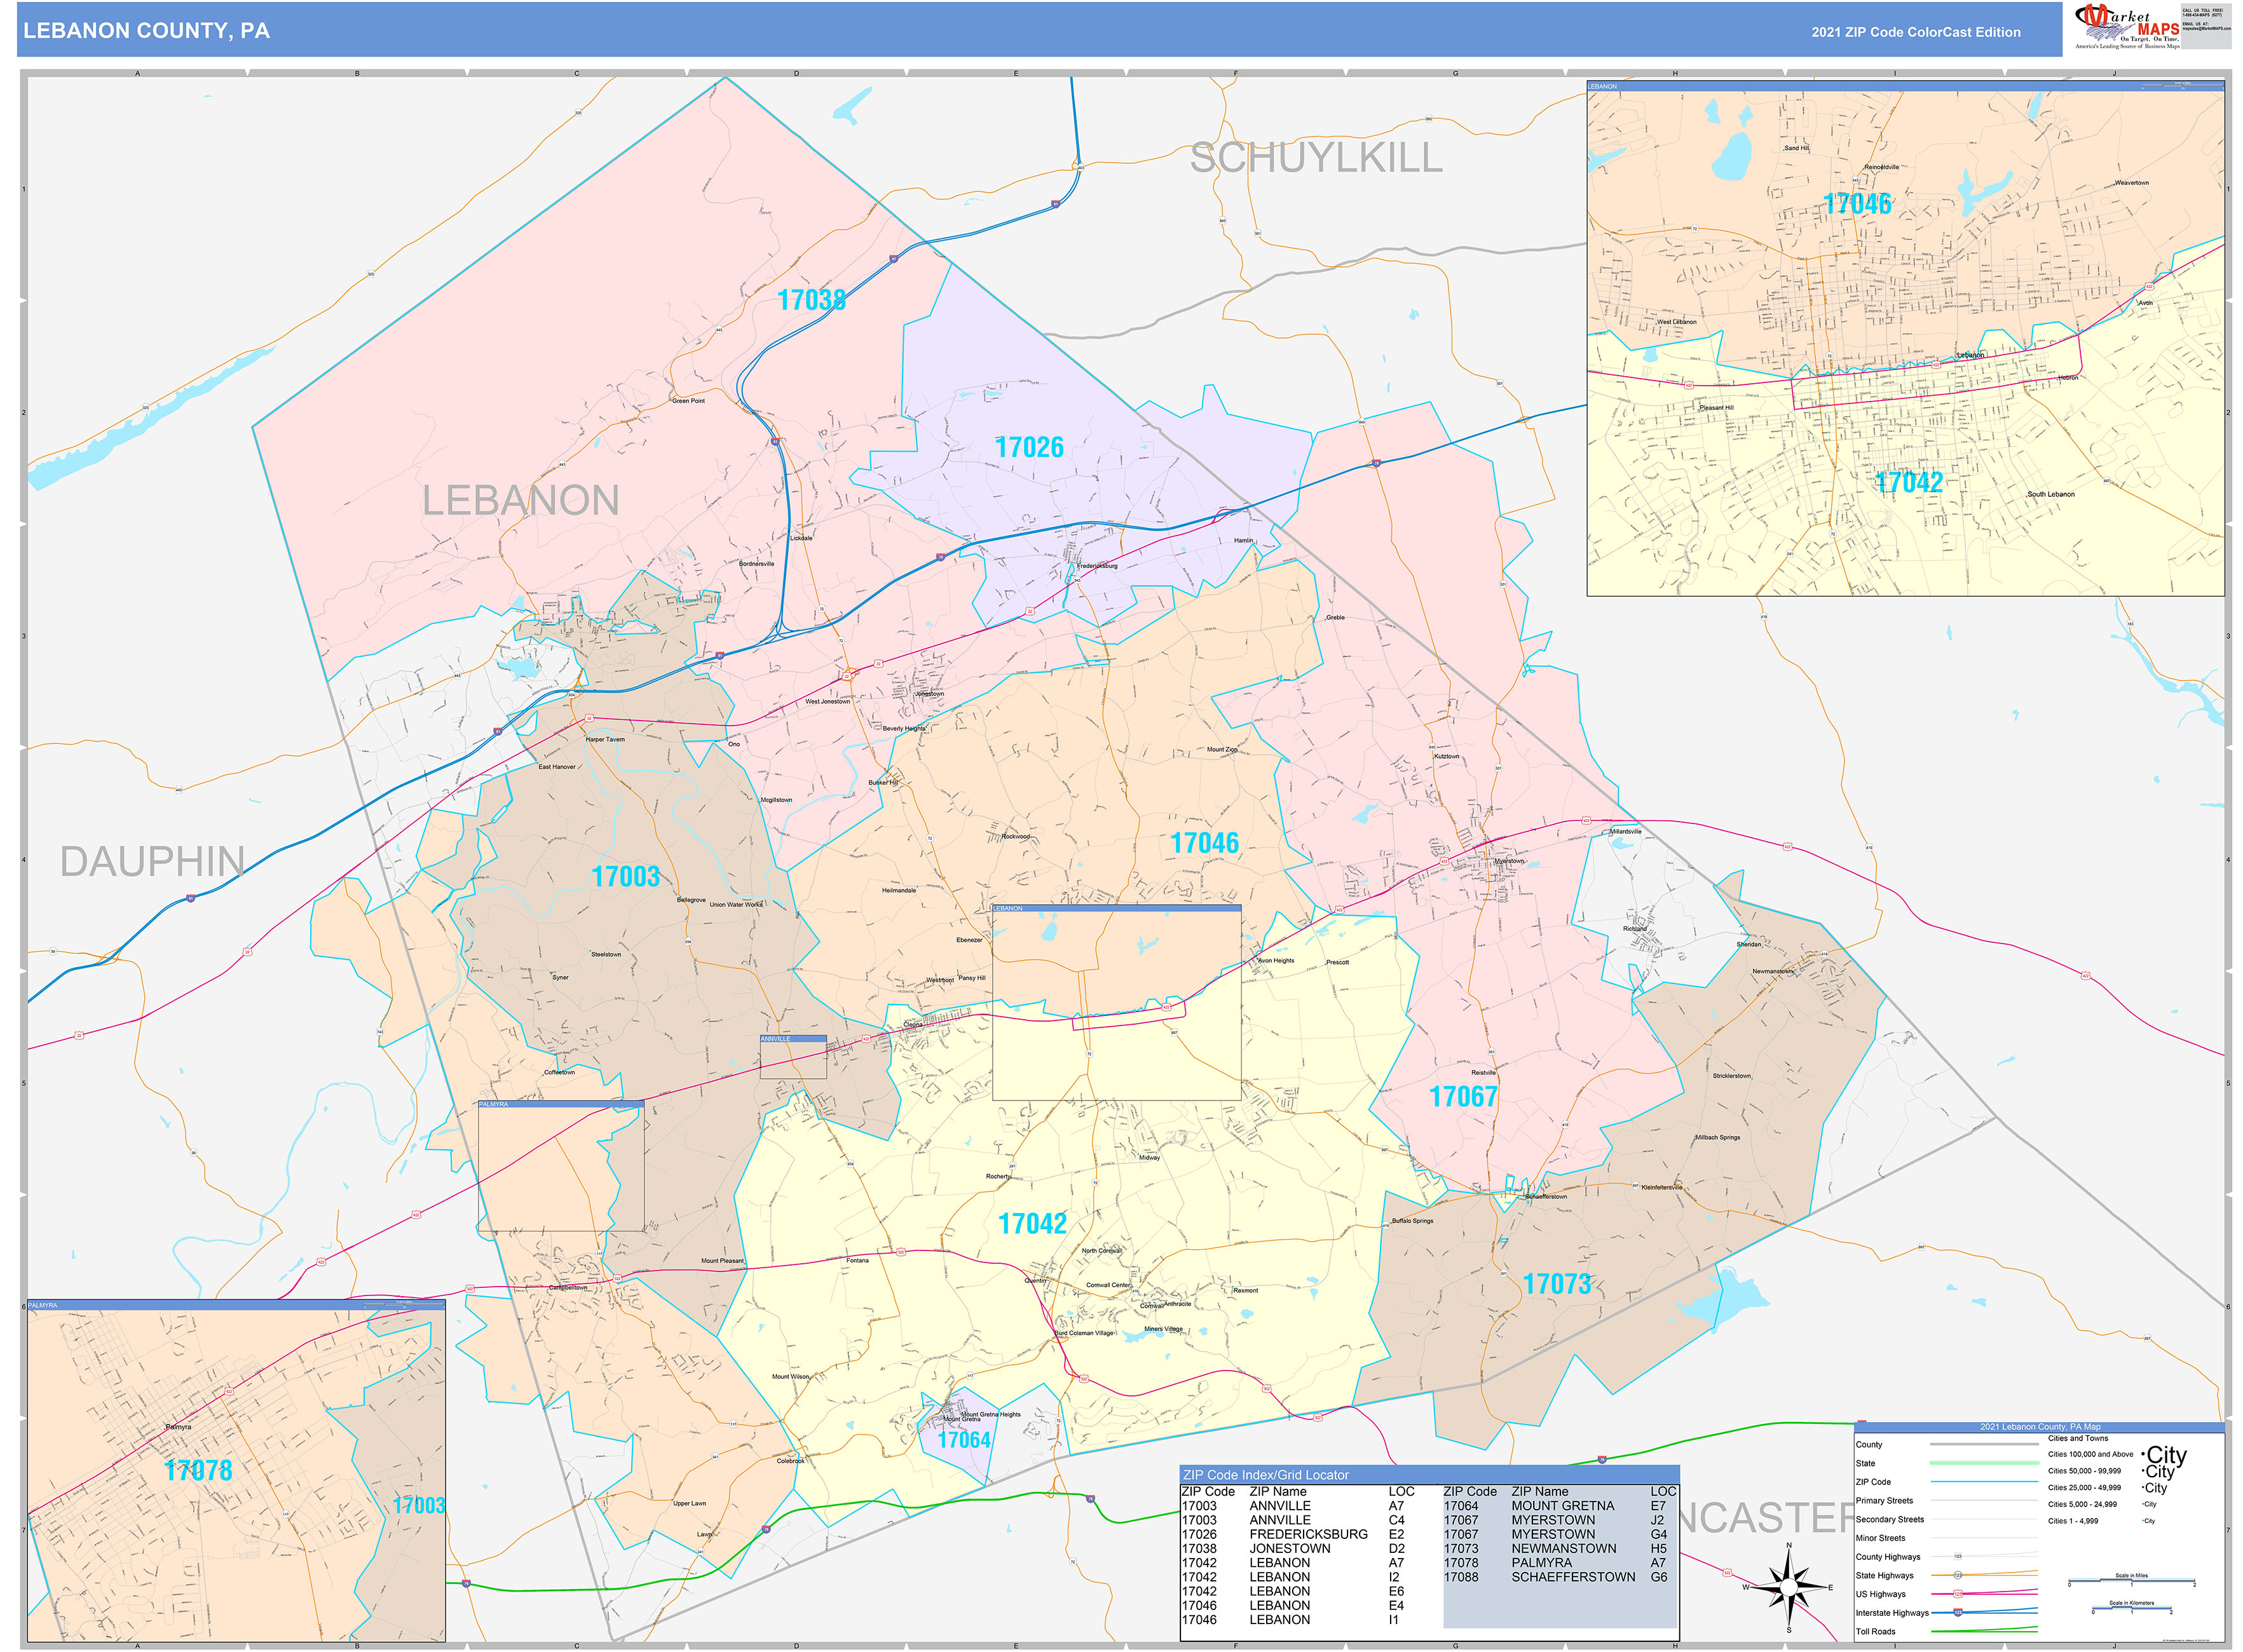Image resolution: width=2243 pixels, height=1652 pixels.
Task: Click the 'Toll Roads' legend entry
Action: (1875, 1631)
